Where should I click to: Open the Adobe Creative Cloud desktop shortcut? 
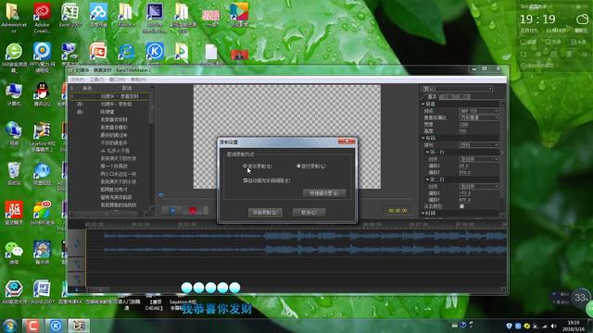[42, 17]
